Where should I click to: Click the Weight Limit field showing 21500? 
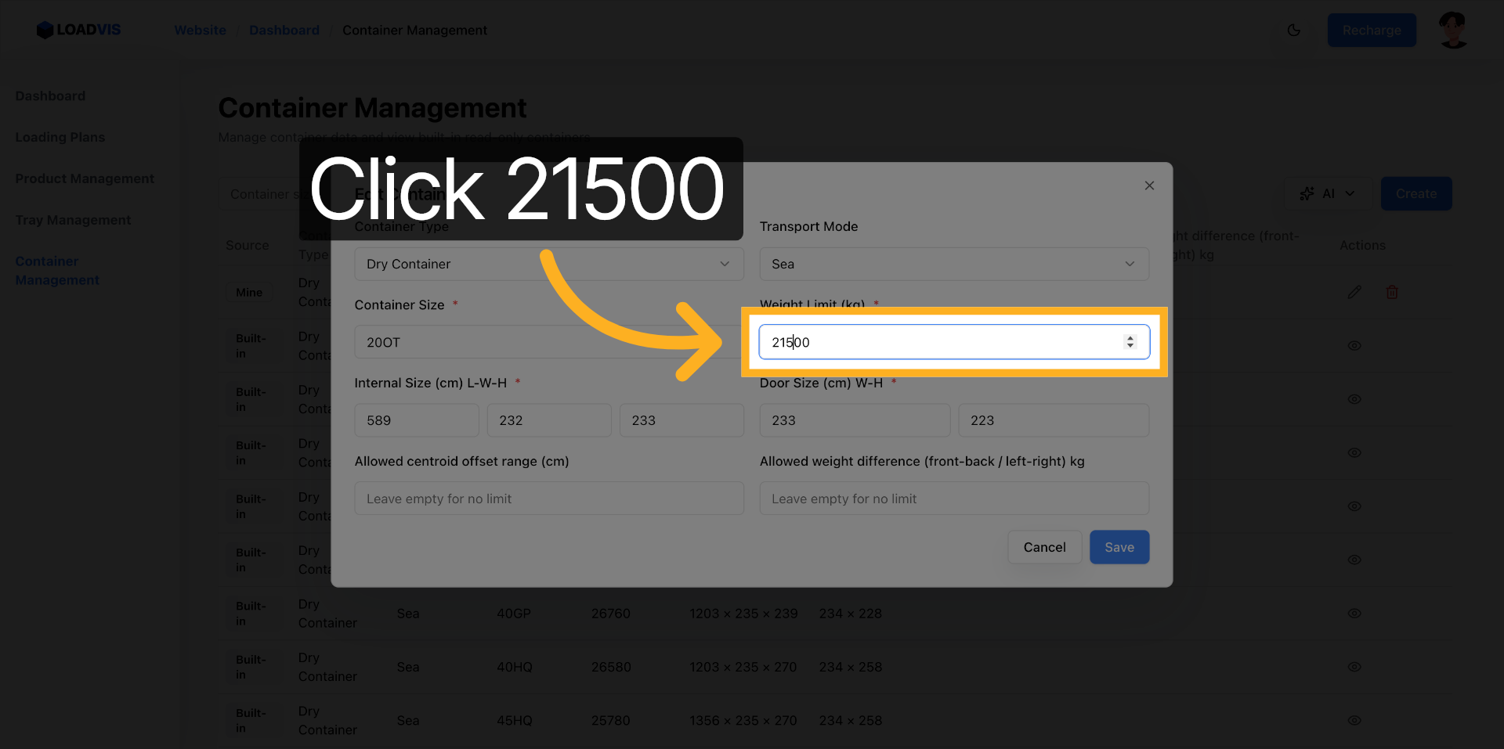940,342
